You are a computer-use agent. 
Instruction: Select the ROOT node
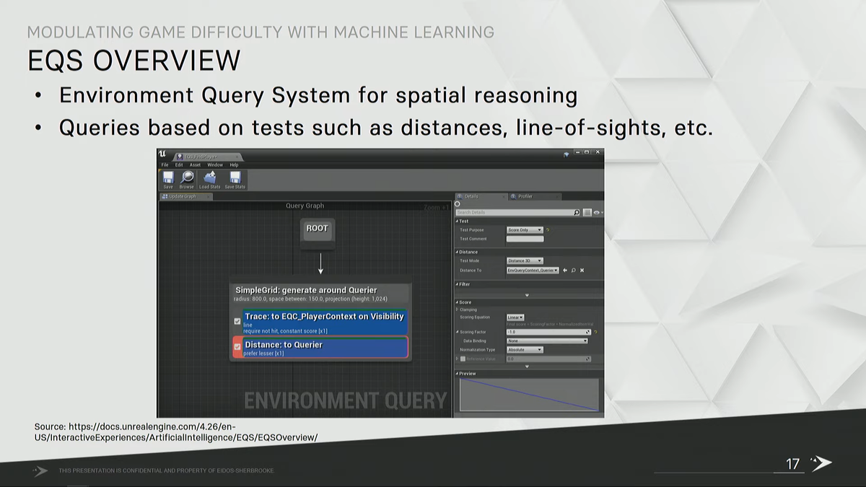pos(317,229)
